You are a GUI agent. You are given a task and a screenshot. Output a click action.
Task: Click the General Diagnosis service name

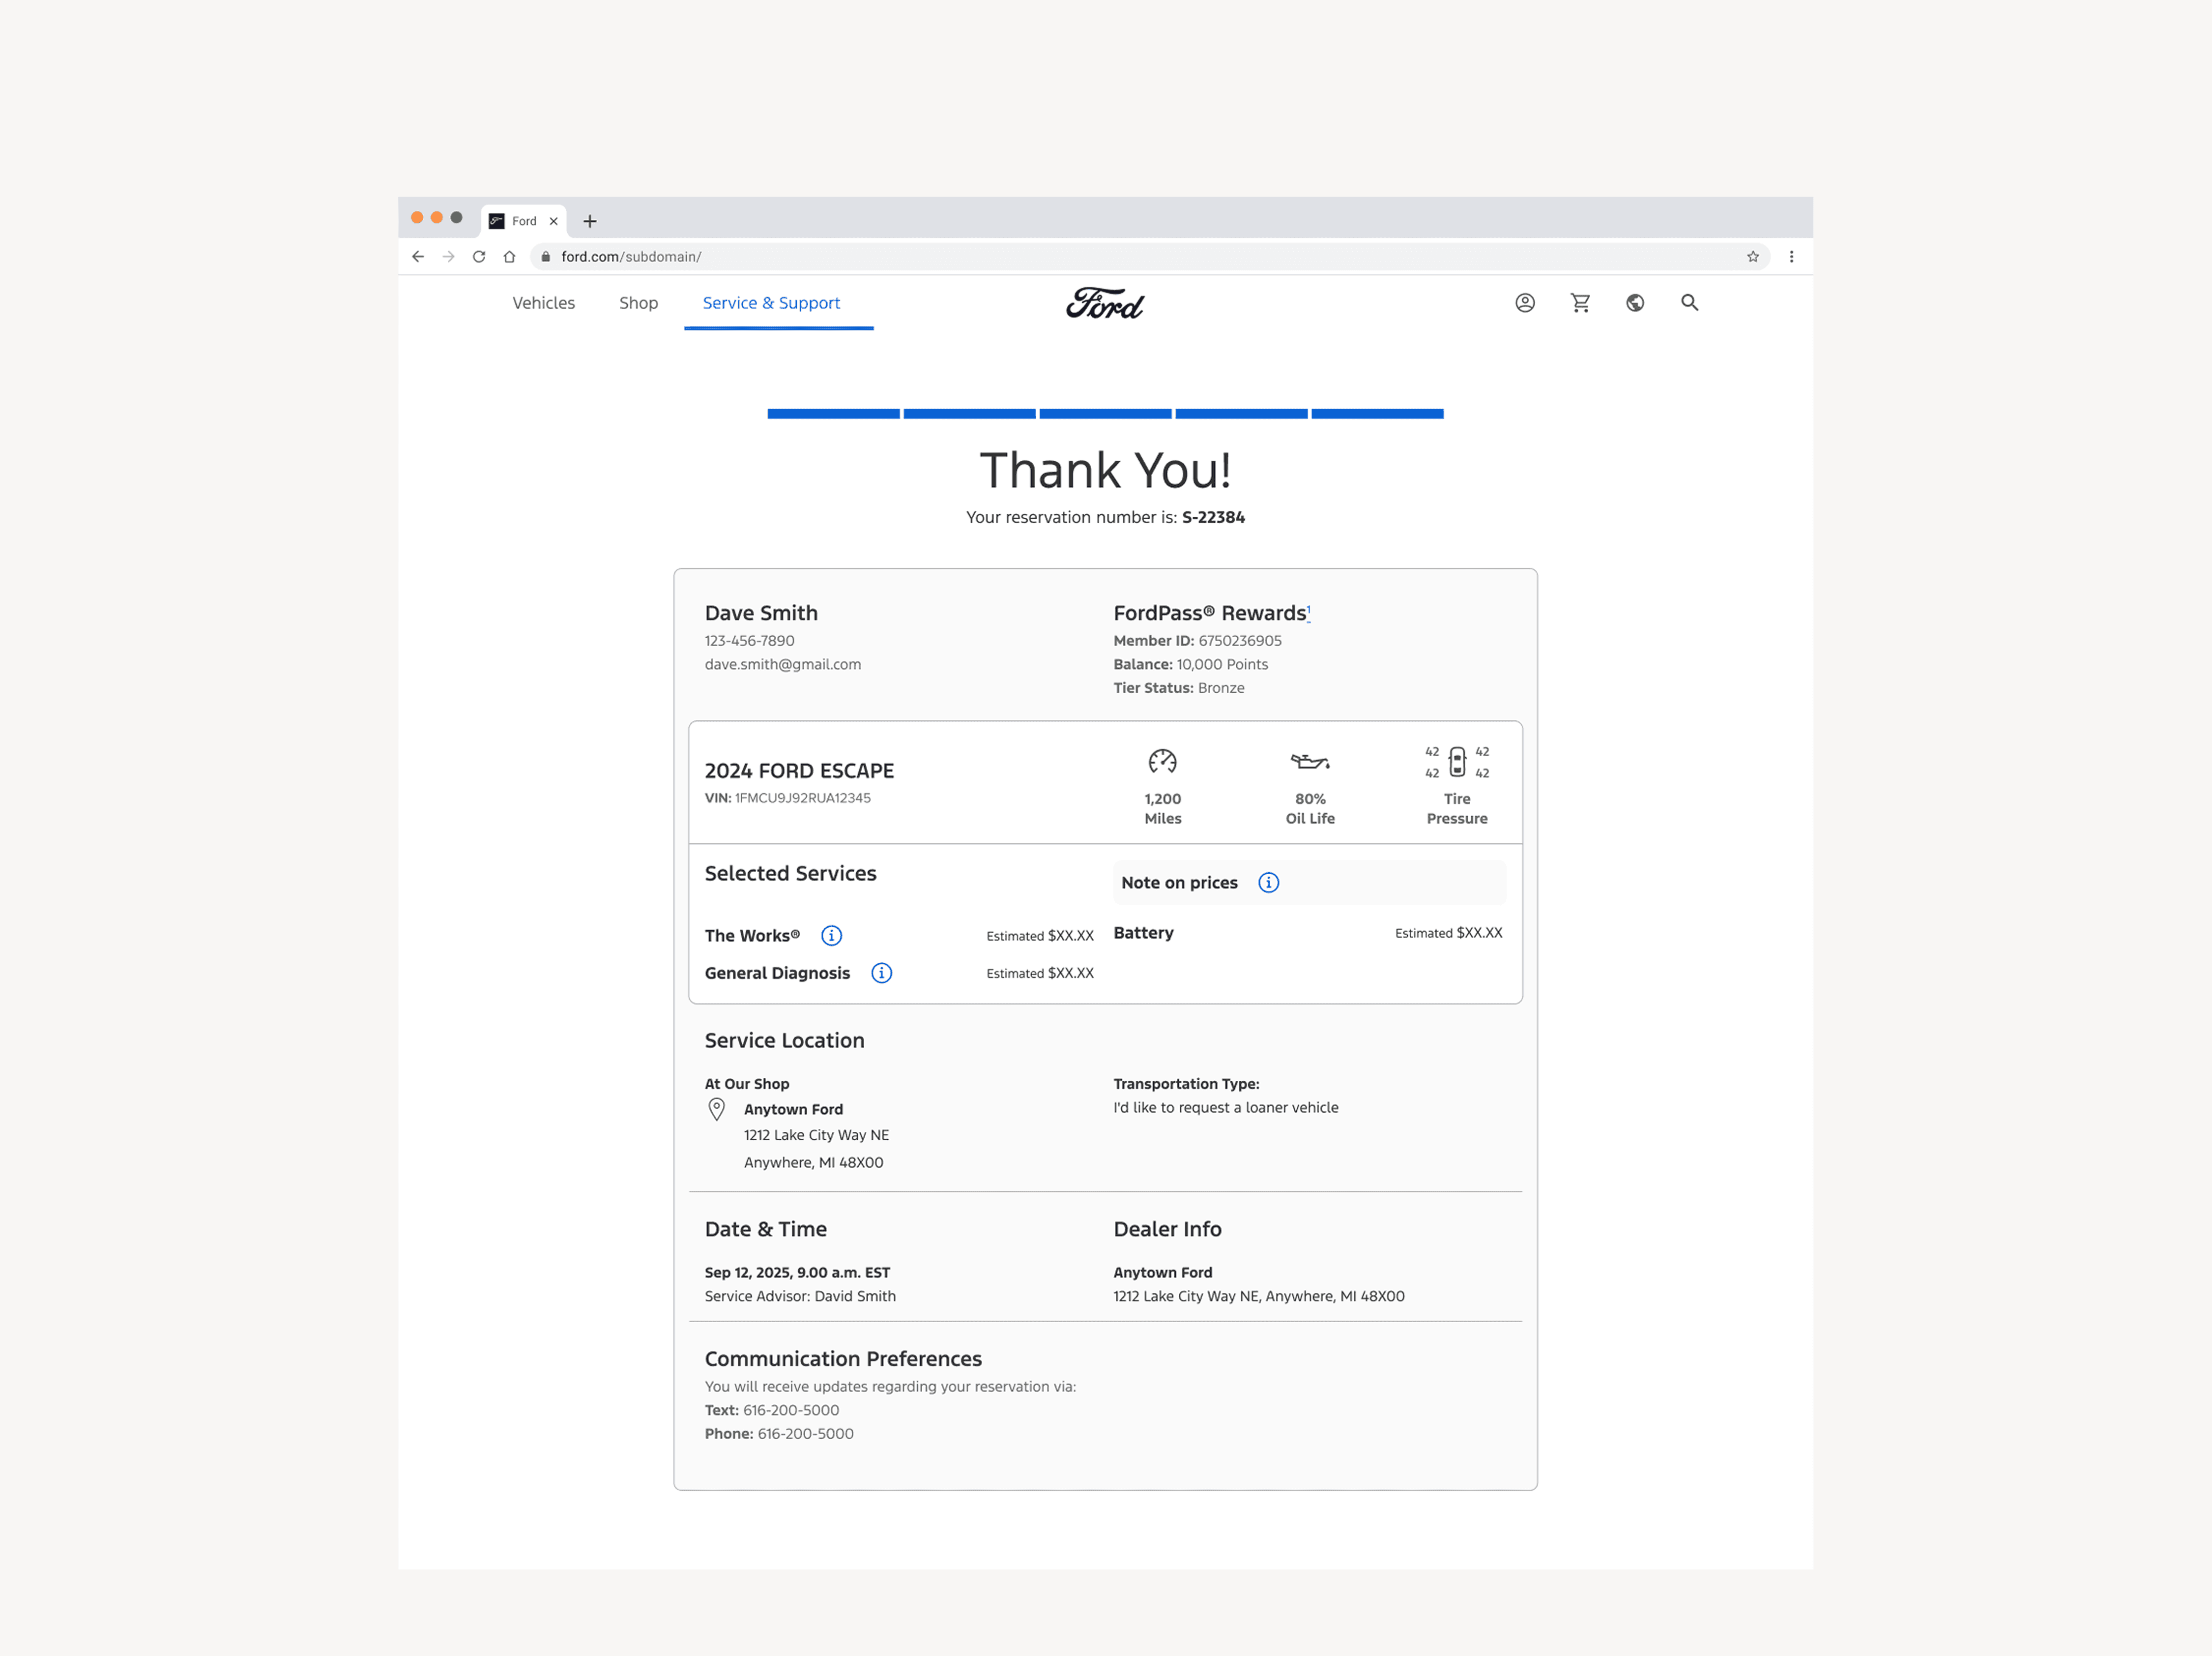tap(777, 973)
